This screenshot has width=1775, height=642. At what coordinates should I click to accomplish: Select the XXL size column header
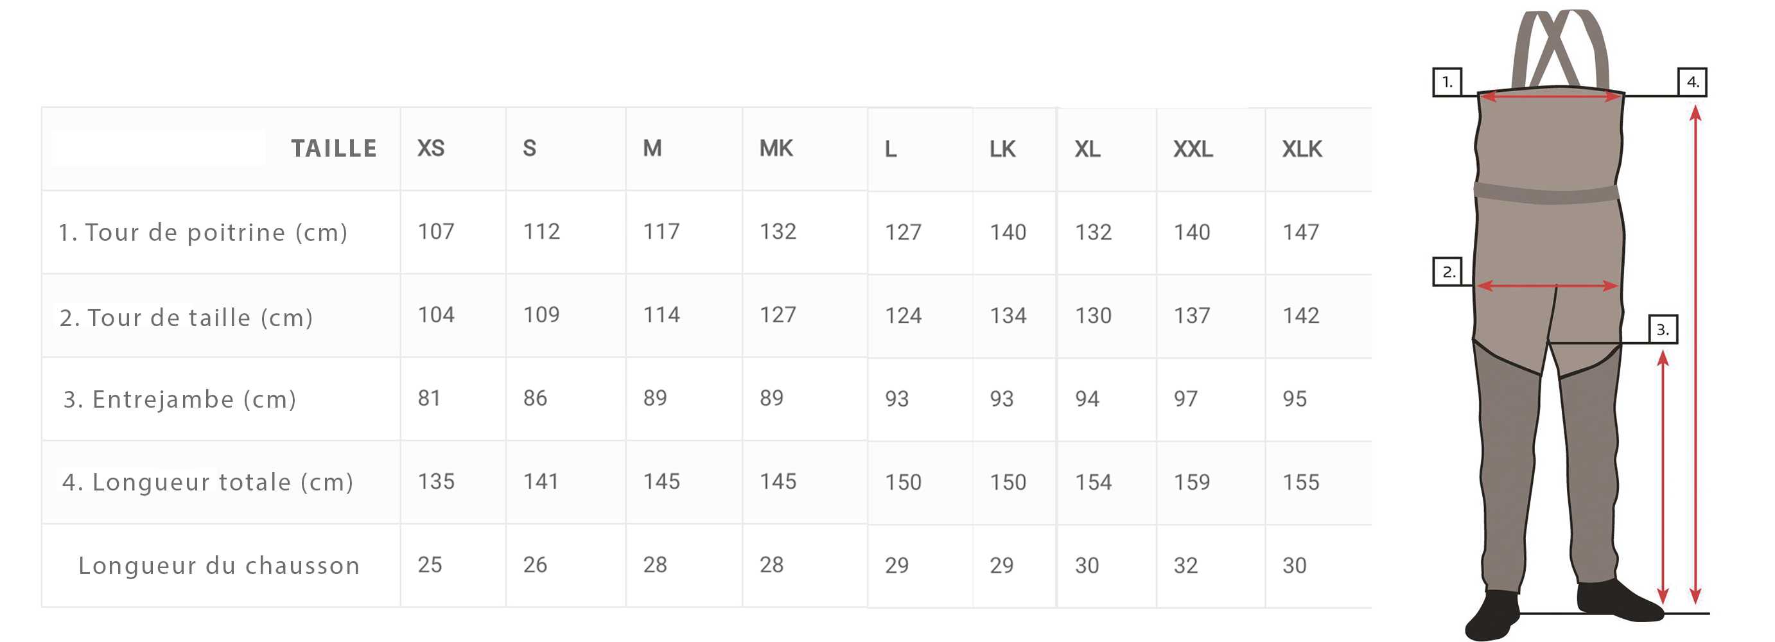(x=1193, y=149)
